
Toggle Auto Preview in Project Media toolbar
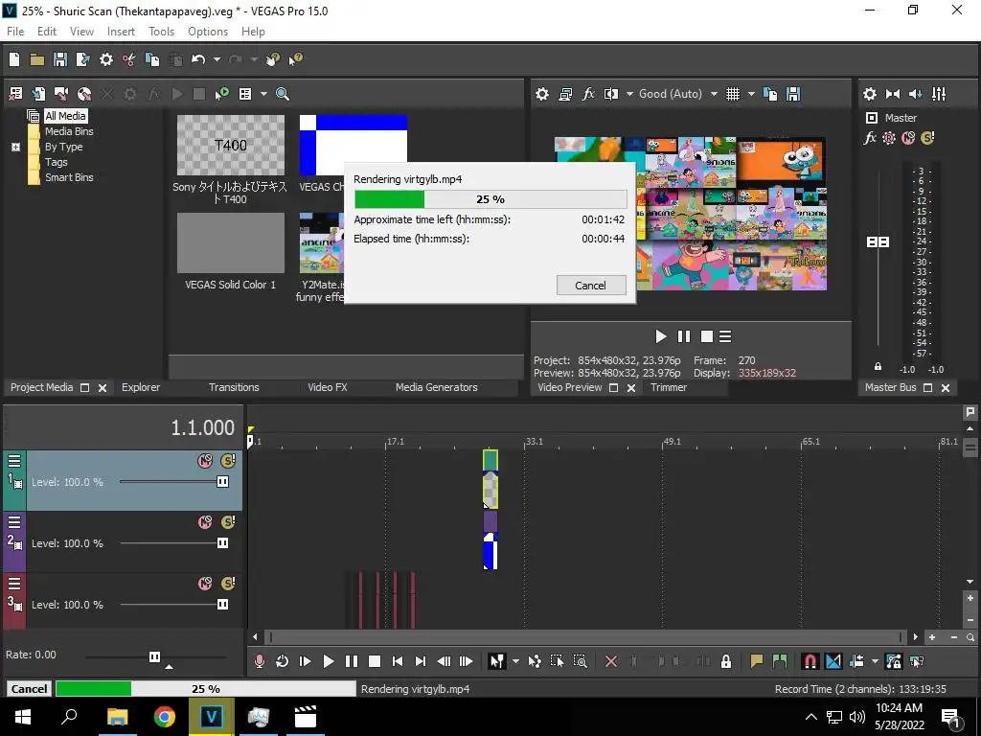click(x=222, y=94)
